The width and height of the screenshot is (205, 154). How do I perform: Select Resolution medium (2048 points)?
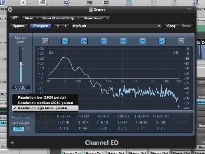(45, 103)
